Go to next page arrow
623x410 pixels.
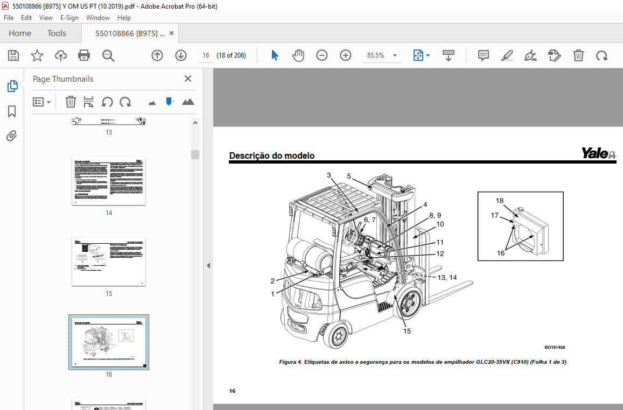181,55
